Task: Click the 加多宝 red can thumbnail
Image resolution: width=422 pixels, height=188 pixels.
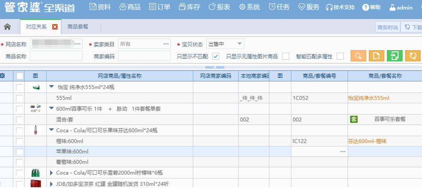Action: pyautogui.click(x=36, y=184)
